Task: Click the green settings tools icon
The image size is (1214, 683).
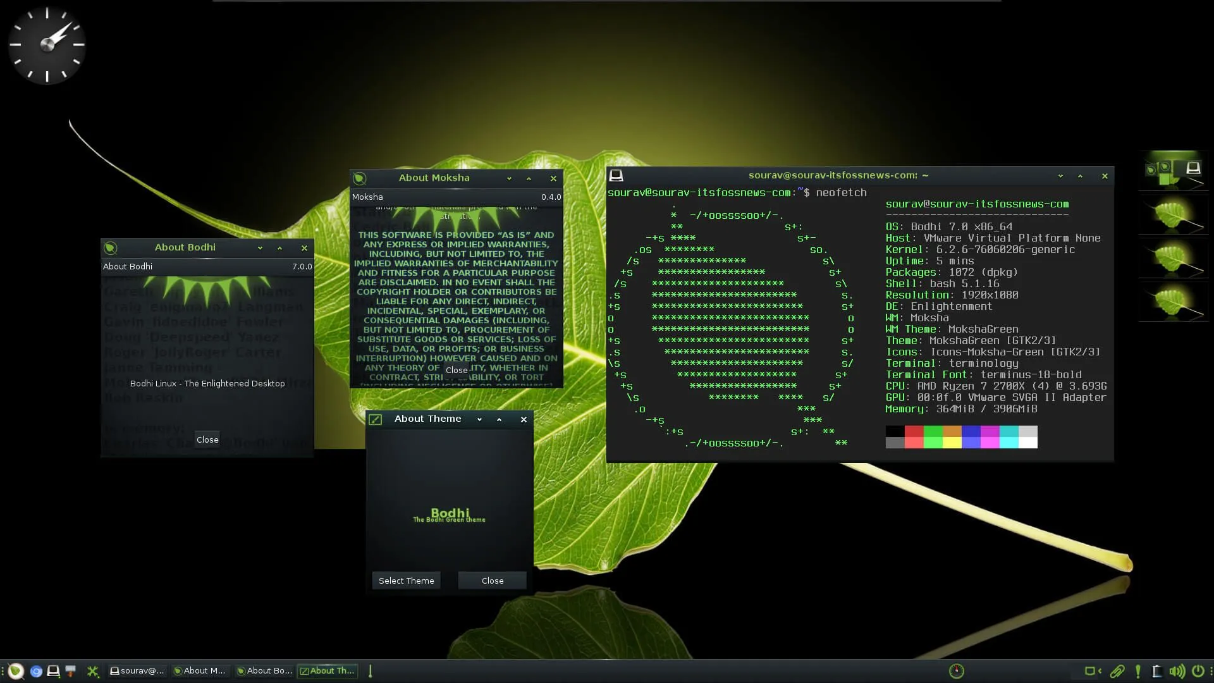Action: (x=93, y=671)
